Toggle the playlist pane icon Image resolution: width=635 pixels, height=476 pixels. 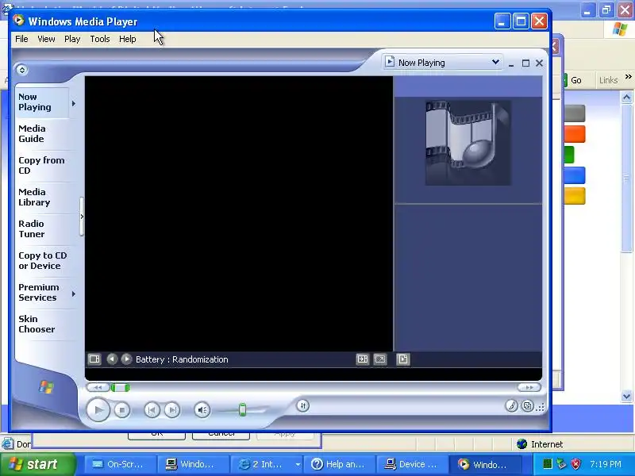(403, 359)
